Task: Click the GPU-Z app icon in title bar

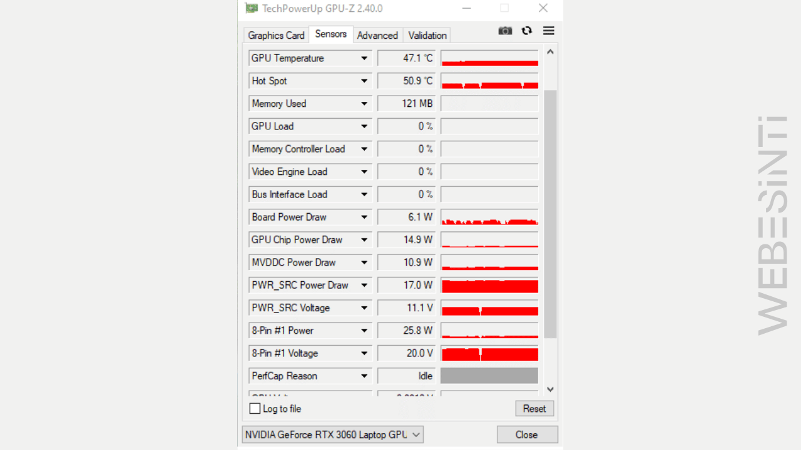Action: [252, 8]
